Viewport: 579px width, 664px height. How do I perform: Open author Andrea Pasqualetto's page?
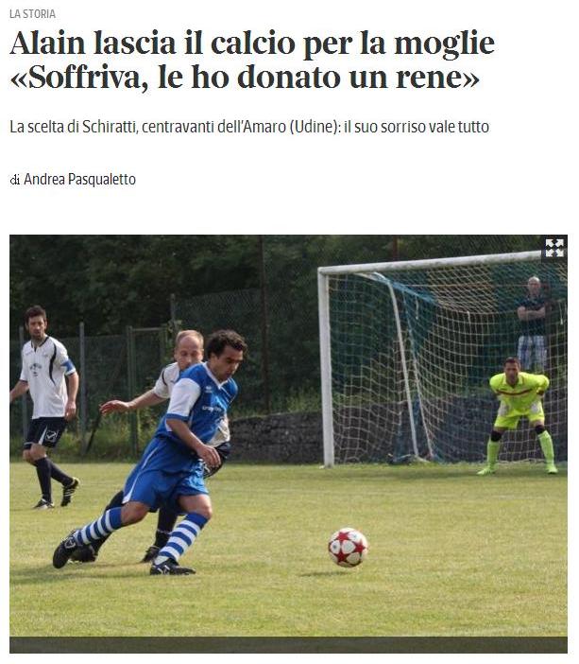tap(79, 180)
